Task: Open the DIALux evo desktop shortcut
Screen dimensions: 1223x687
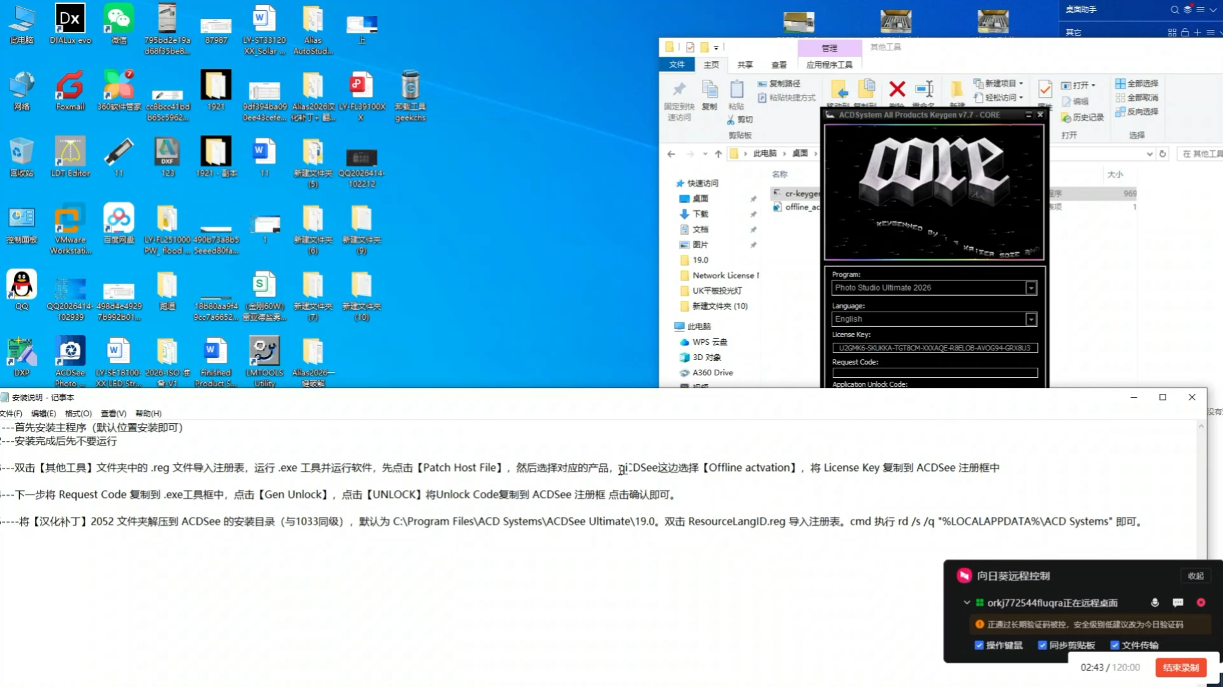Action: [70, 24]
